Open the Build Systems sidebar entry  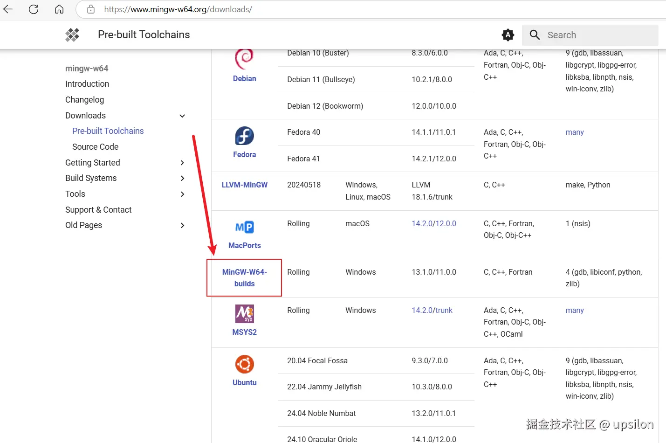pyautogui.click(x=91, y=178)
